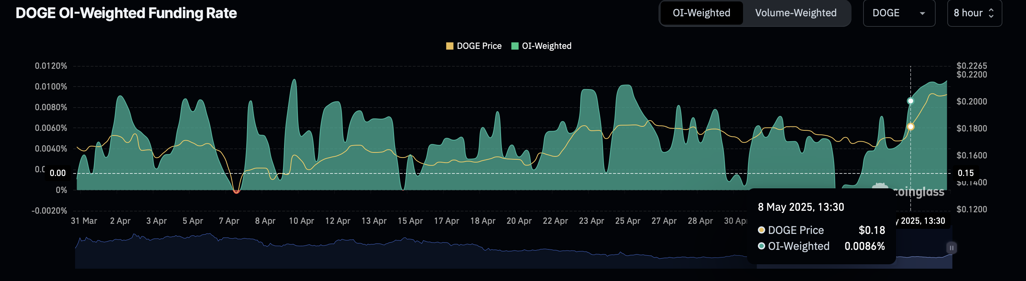Viewport: 1026px width, 281px height.
Task: Click the '28 Apr' axis label
Action: 700,221
